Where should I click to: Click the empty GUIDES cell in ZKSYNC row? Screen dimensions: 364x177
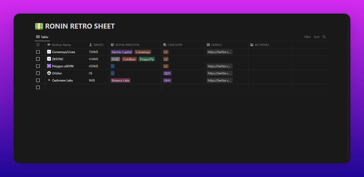[x=226, y=59]
